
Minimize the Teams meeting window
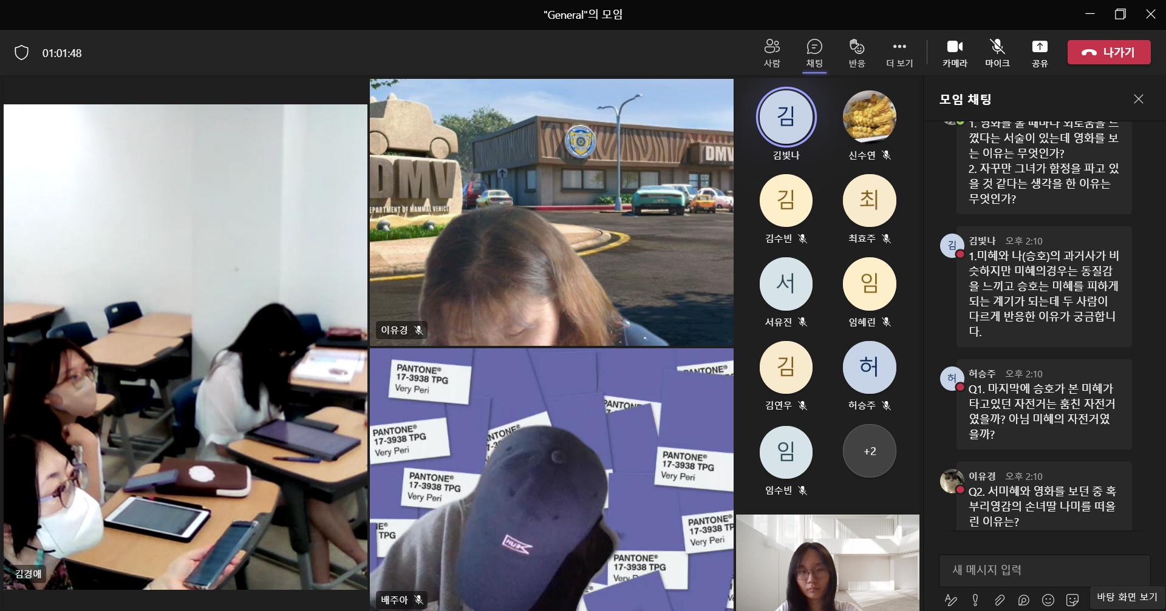[x=1090, y=14]
